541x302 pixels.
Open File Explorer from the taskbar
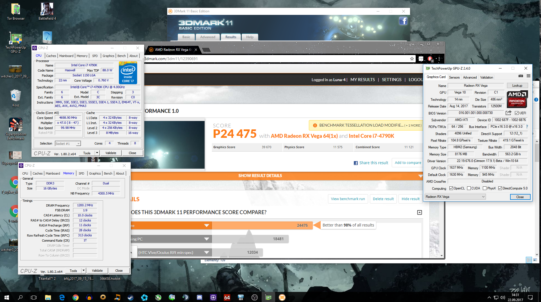48,297
